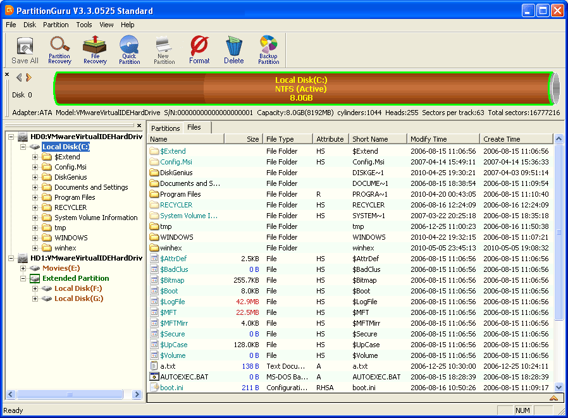Open the Quick Partition tool

point(129,51)
